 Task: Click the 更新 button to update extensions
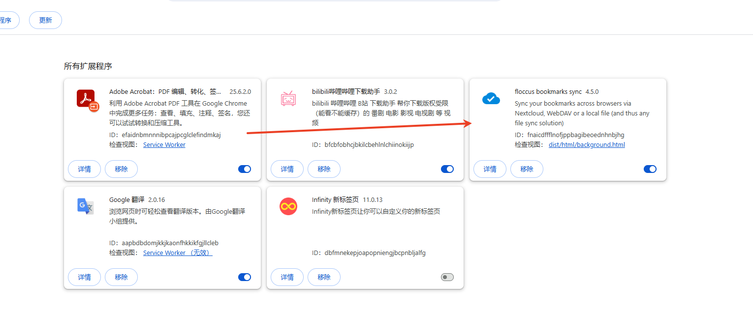(45, 20)
